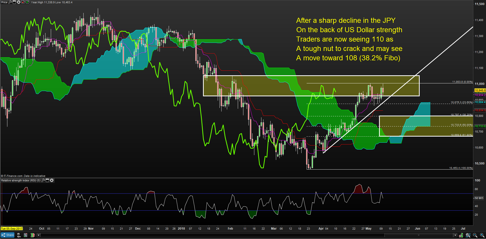Click the 11,003.8 (0.00%) Fibonacci label
This screenshot has width=486, height=239.
point(462,82)
